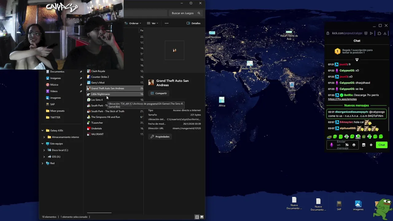Click the 221 bytes size value
The width and height of the screenshot is (393, 221).
pyautogui.click(x=196, y=115)
